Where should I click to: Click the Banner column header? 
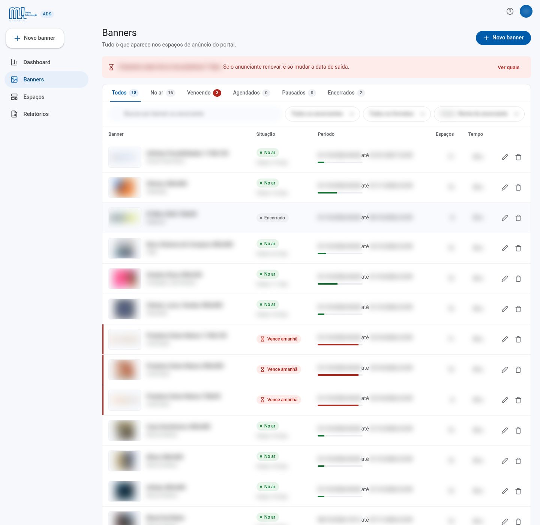point(116,134)
